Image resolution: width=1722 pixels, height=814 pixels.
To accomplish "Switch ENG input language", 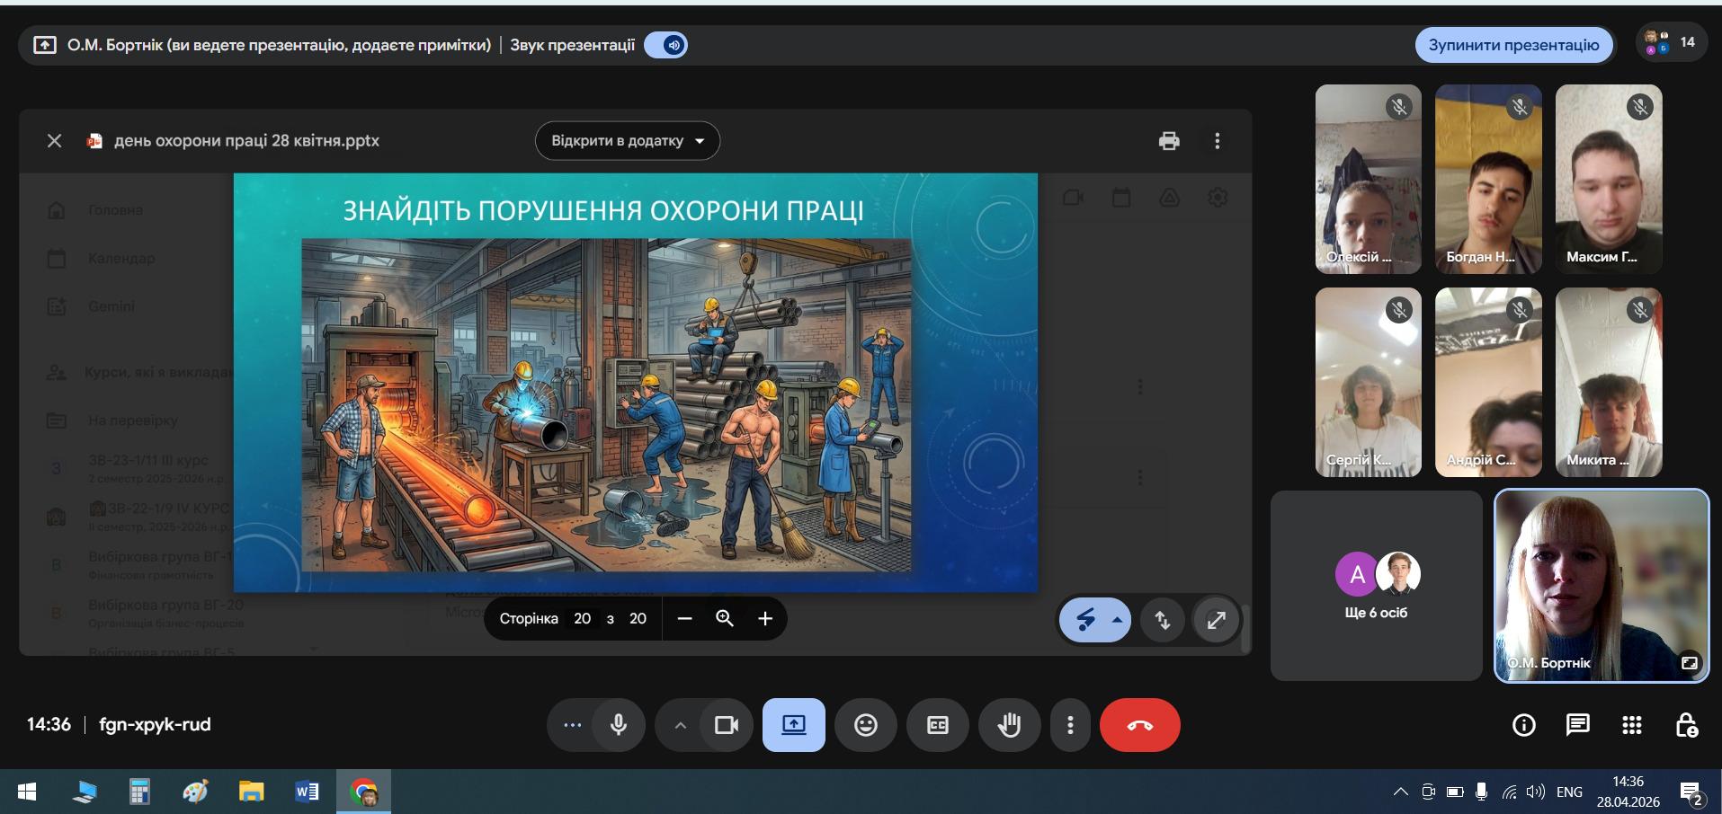I will click(x=1569, y=792).
